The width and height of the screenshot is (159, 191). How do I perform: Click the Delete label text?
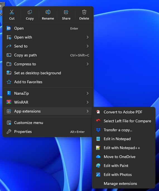coord(84,18)
